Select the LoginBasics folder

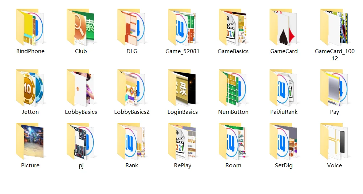tap(182, 88)
